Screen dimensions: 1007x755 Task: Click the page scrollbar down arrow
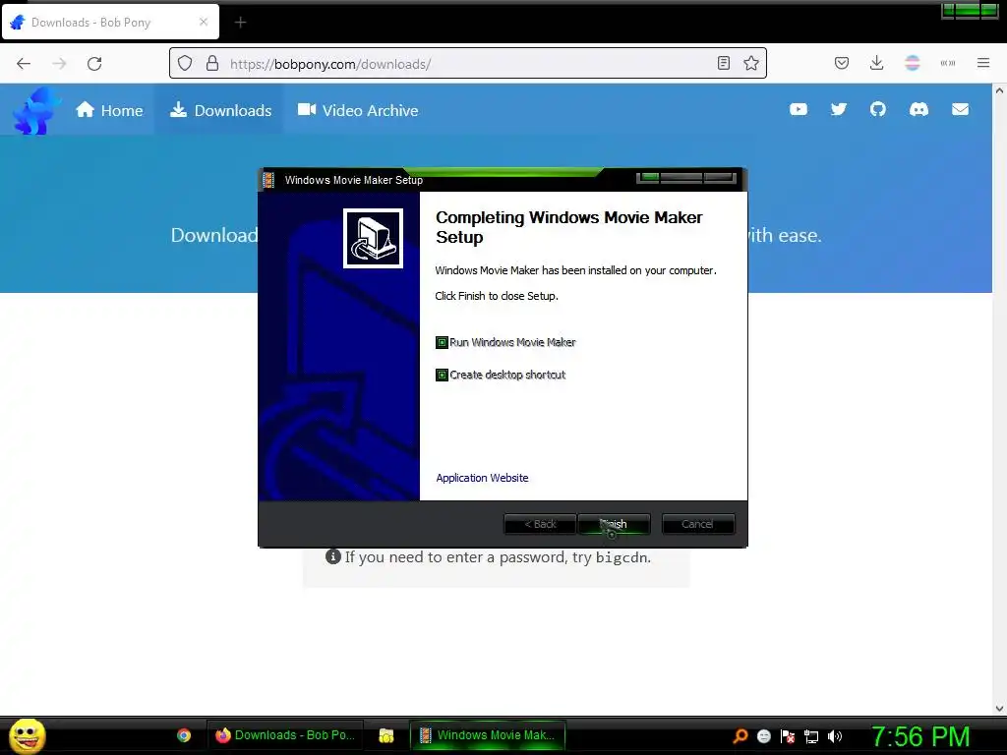pos(999,709)
